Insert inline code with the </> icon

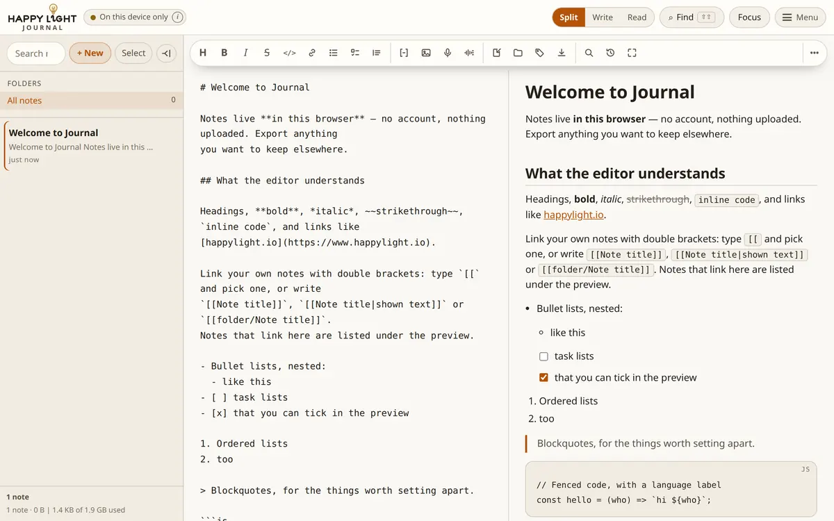290,53
